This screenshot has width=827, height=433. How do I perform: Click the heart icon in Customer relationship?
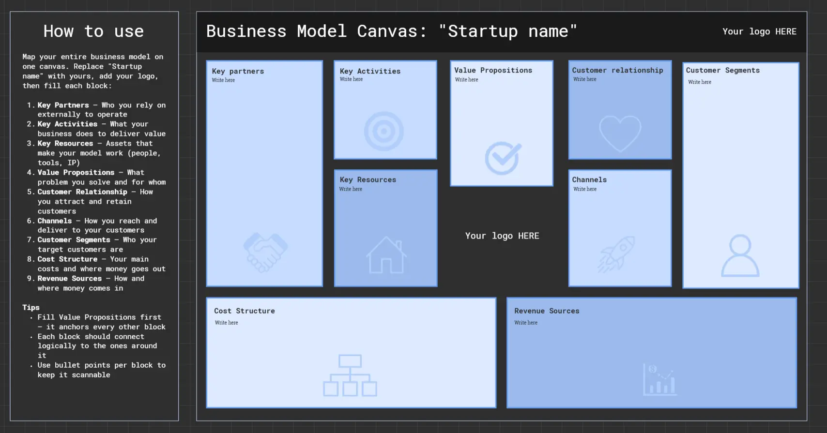(620, 134)
